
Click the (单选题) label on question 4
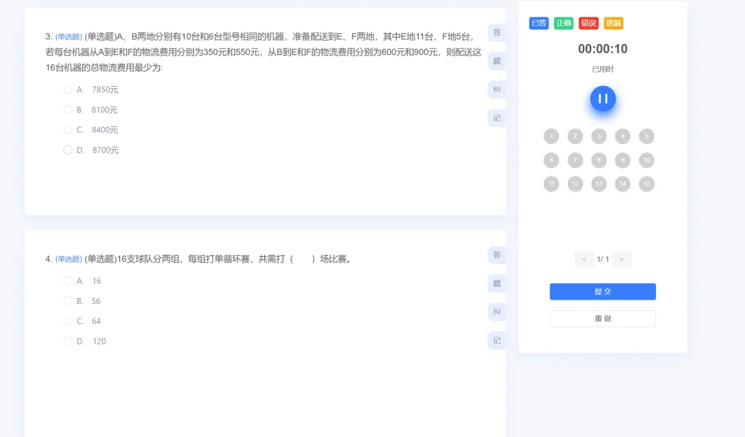[69, 259]
